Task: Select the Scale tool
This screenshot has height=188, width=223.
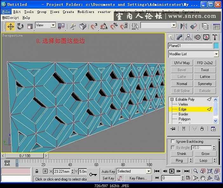Action: coord(30,27)
